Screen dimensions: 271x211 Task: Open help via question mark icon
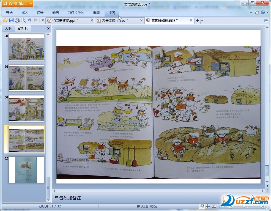[263, 12]
